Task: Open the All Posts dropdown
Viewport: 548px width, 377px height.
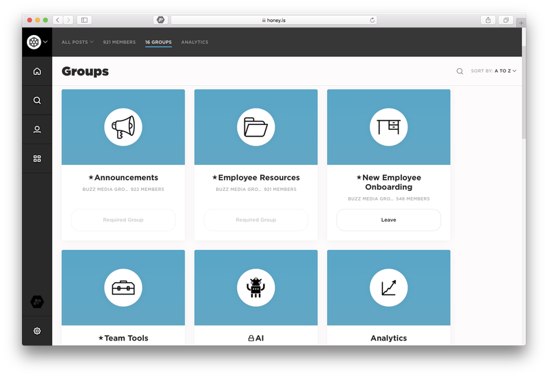Action: [x=78, y=42]
